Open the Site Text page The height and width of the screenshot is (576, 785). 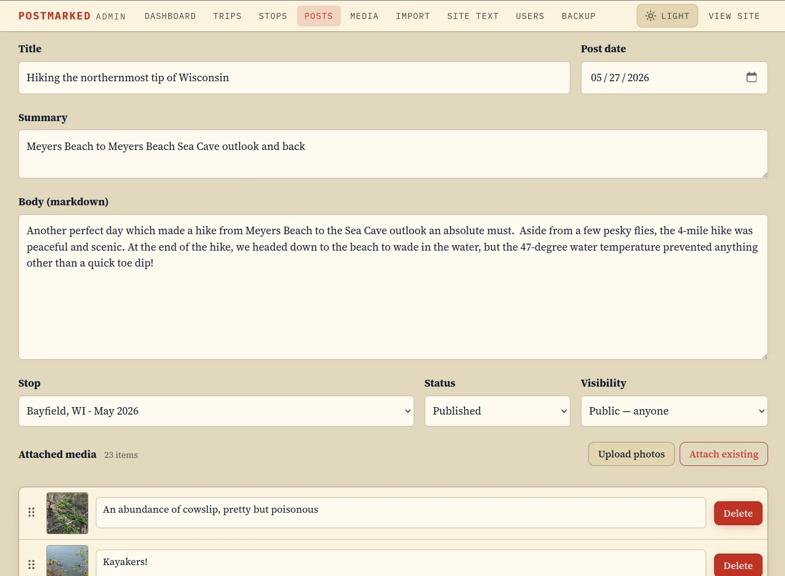pyautogui.click(x=473, y=16)
